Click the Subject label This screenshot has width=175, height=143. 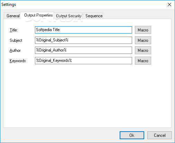tap(16, 40)
